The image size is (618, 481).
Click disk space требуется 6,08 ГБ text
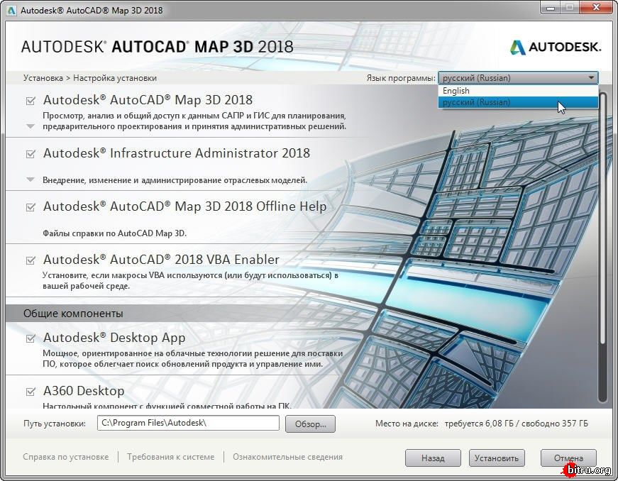pyautogui.click(x=479, y=424)
